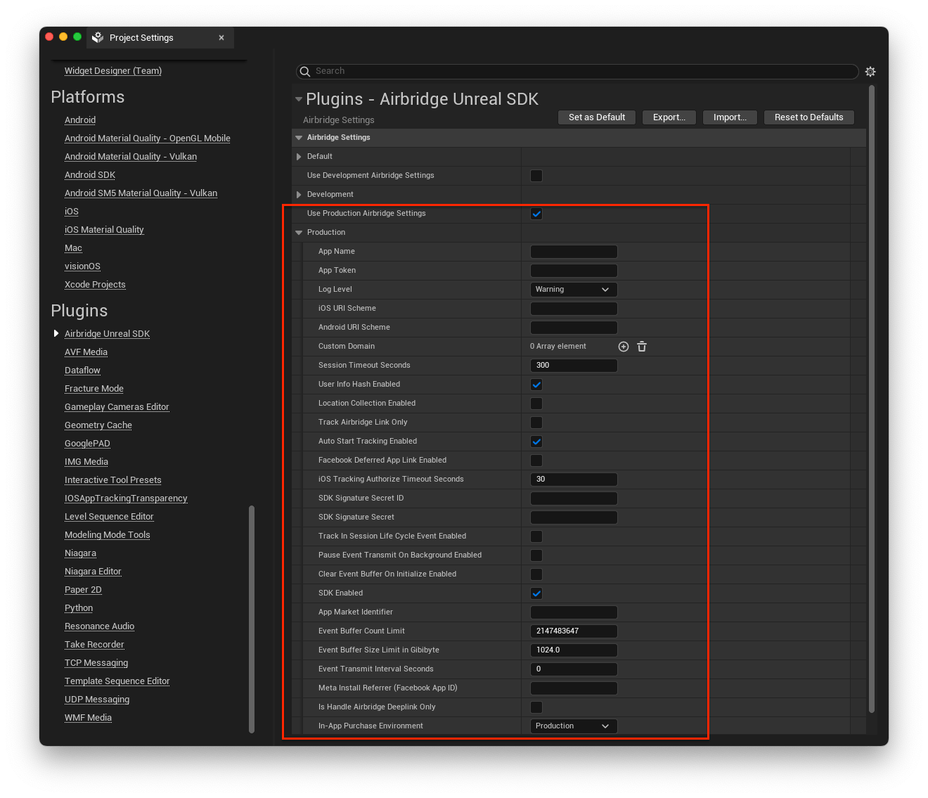928x798 pixels.
Task: Open Xcode Projects settings
Action: (95, 285)
